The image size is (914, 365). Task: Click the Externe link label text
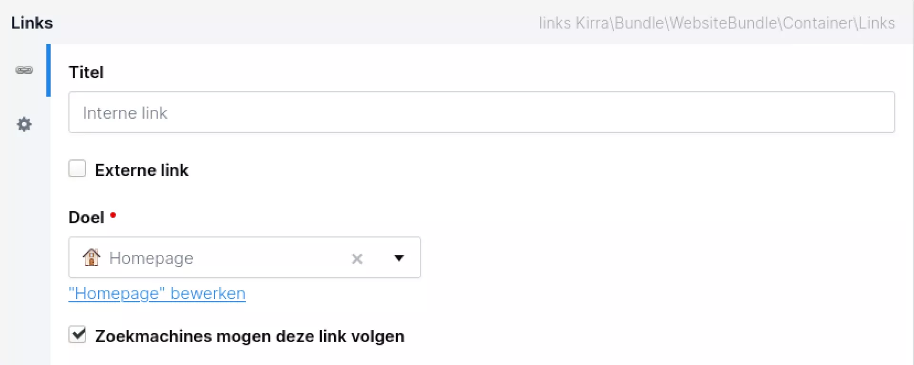pos(141,170)
